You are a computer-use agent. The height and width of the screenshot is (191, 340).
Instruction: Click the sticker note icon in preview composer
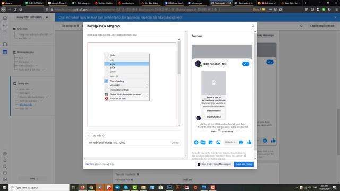210,142
